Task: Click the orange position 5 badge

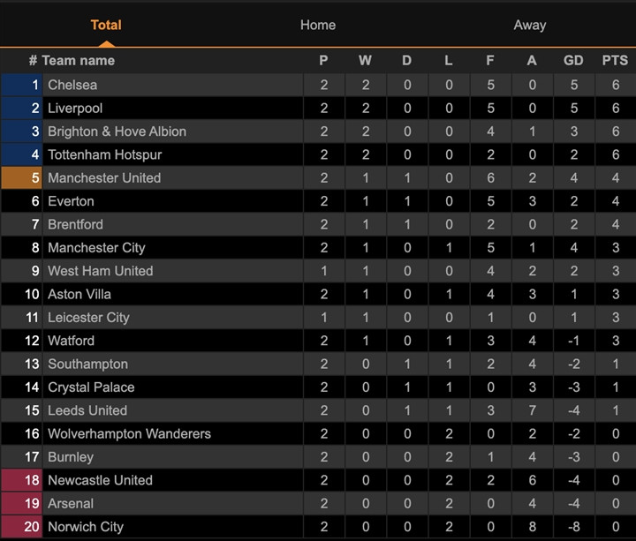Action: click(x=21, y=177)
